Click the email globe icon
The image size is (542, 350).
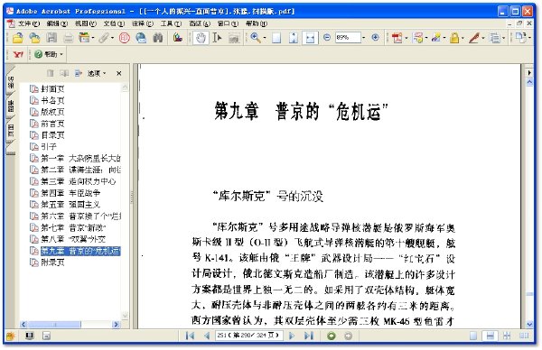point(141,37)
